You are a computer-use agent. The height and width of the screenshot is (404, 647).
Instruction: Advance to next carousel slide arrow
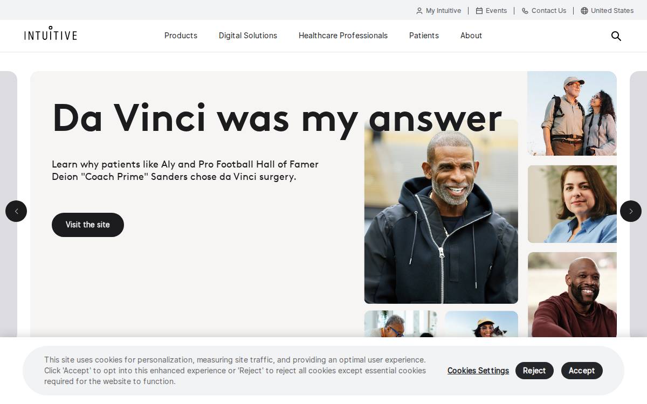[631, 211]
